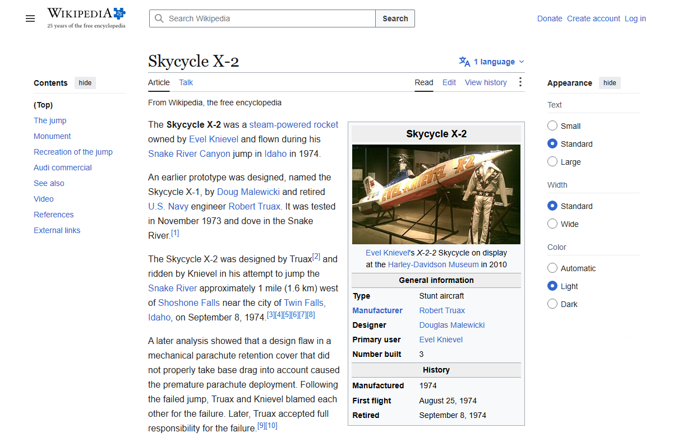Click the Wikipedia logo
673x437 pixels.
[x=86, y=18]
